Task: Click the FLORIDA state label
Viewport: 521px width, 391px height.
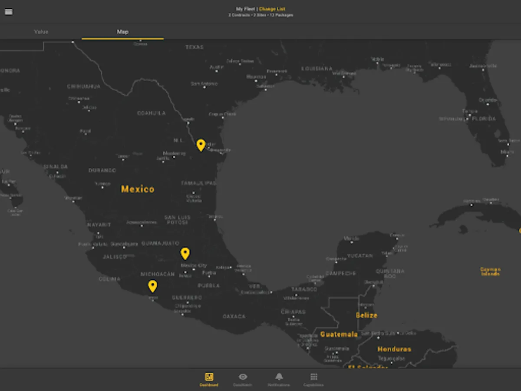Action: click(484, 119)
